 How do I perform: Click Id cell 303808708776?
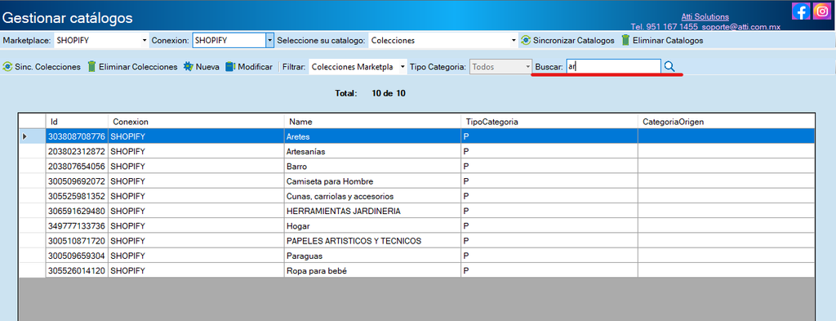pyautogui.click(x=77, y=136)
